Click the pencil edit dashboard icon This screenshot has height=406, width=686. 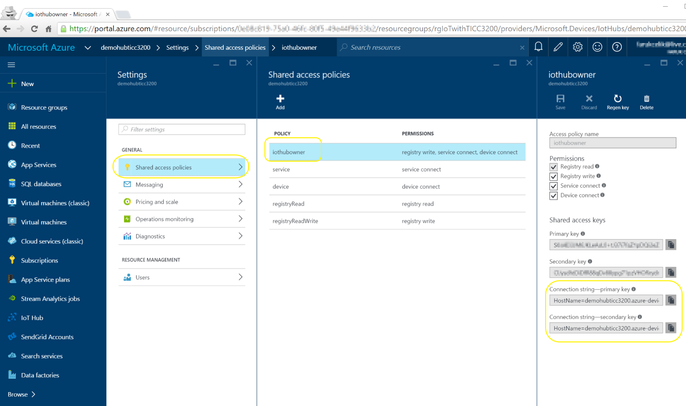coord(558,47)
